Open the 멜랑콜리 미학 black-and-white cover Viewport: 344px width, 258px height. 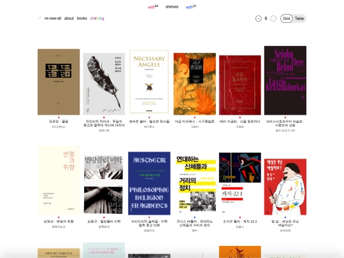(104, 185)
